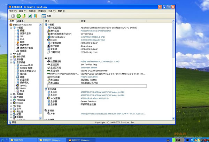
Task: Follow the Microsoft Windows XP Professional link
Action: pyautogui.click(x=95, y=31)
